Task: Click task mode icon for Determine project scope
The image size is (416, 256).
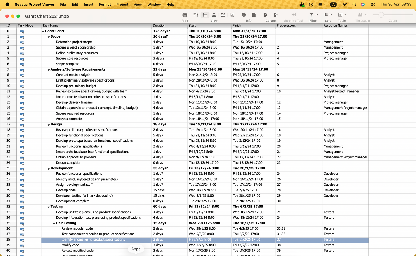Action: point(22,42)
